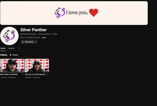Open Black Tiger Is Cancelled thumbnail
The height and width of the screenshot is (106, 157).
click(x=12, y=65)
